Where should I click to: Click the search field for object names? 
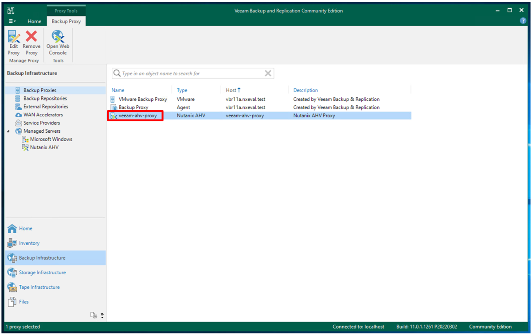(193, 73)
